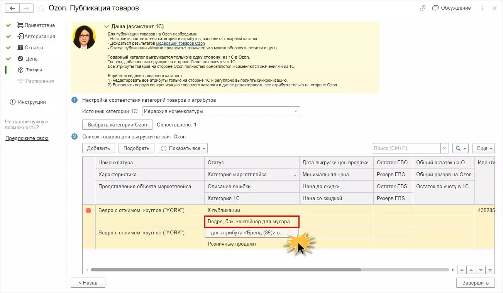Image resolution: width=503 pixels, height=293 pixels.
Task: Click the Назад button
Action: 88,283
